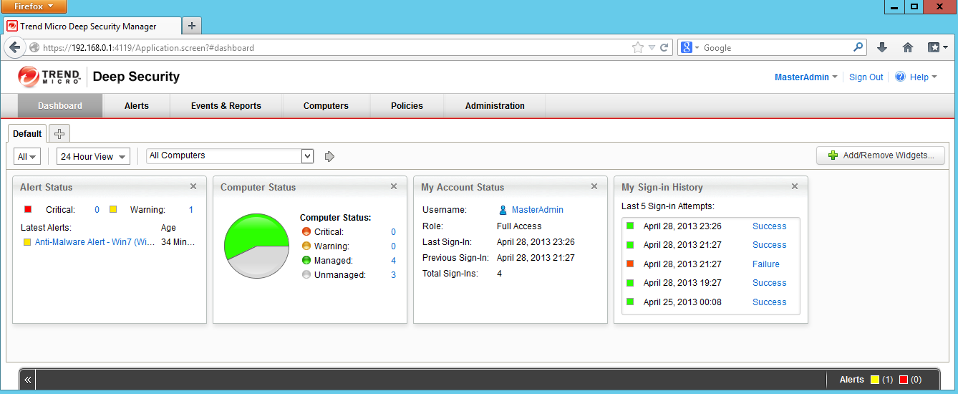Open the All filter dropdown
This screenshot has width=958, height=394.
(x=27, y=156)
